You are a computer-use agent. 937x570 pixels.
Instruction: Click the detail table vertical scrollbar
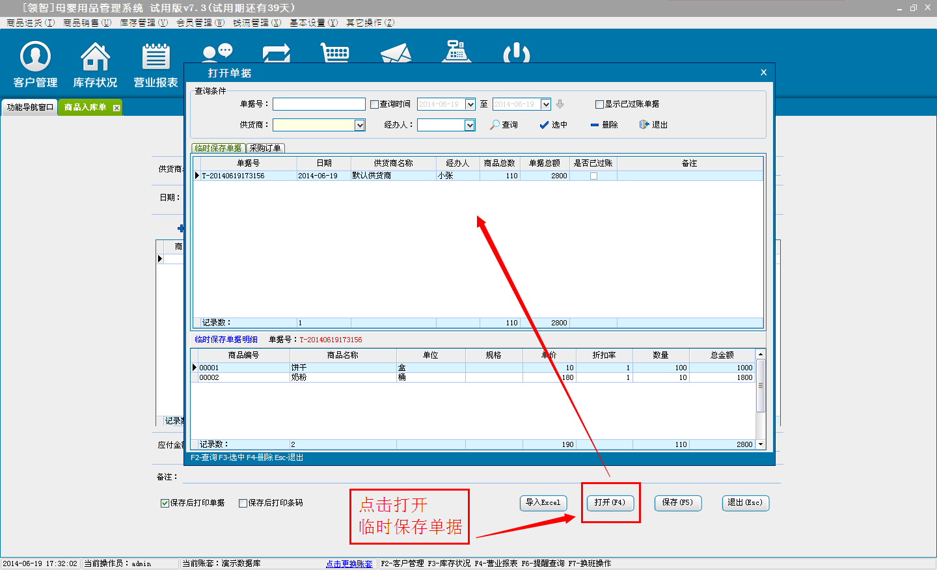point(760,385)
